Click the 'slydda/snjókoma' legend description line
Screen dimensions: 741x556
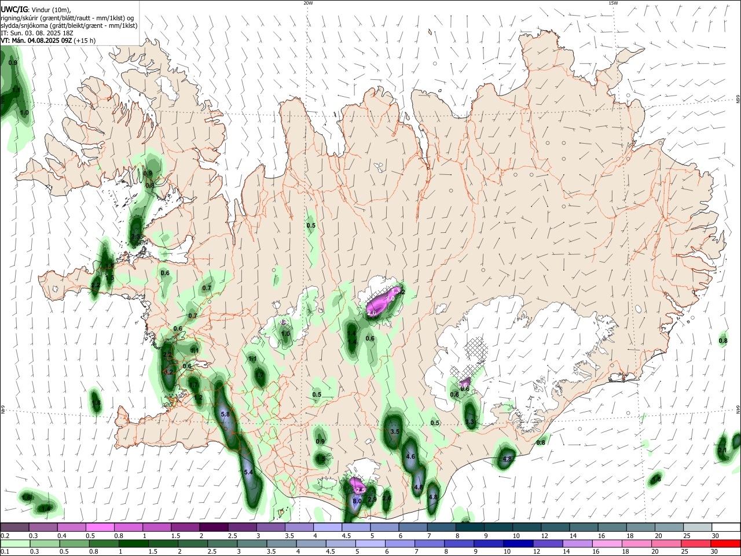tap(69, 25)
